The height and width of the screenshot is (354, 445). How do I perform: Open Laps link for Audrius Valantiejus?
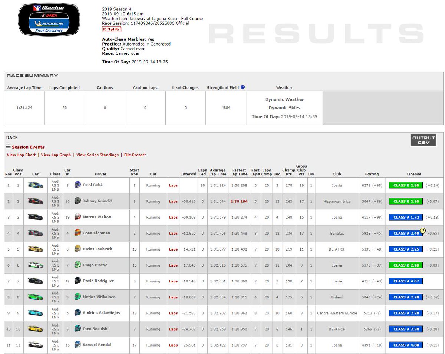(x=173, y=313)
